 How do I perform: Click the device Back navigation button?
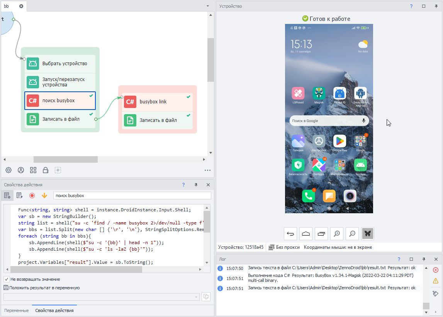[x=290, y=233]
